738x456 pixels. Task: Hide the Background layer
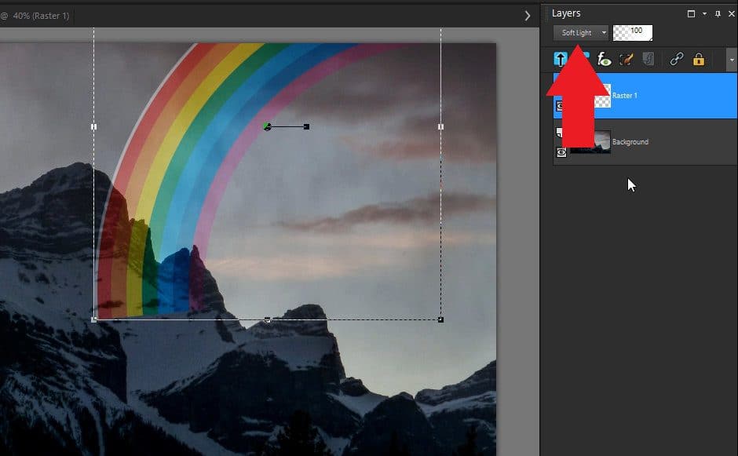tap(560, 152)
